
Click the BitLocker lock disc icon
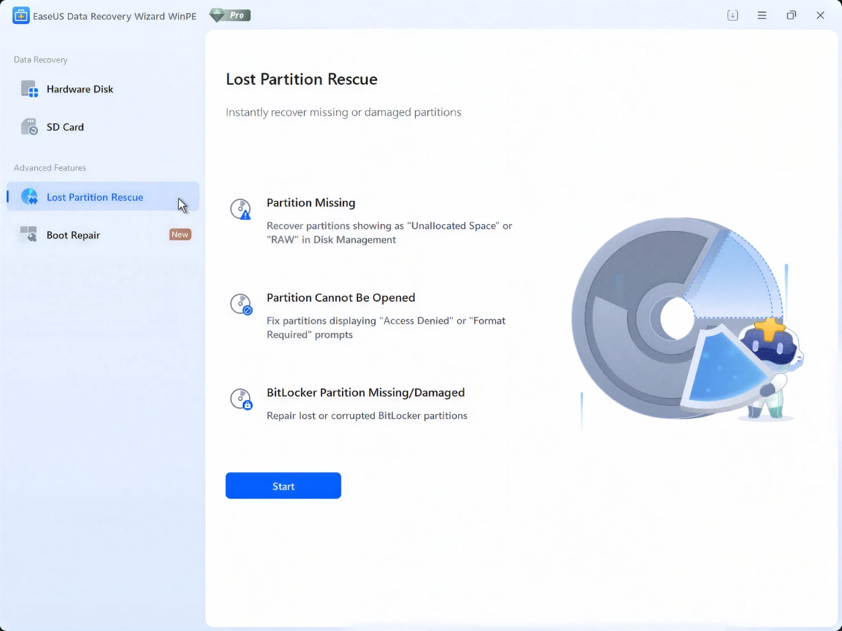(x=241, y=399)
